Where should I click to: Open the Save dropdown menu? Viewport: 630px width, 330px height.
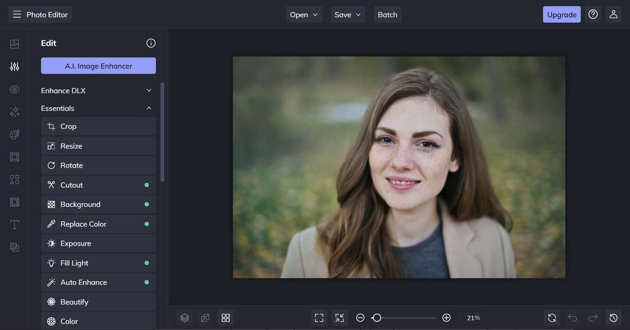point(347,15)
